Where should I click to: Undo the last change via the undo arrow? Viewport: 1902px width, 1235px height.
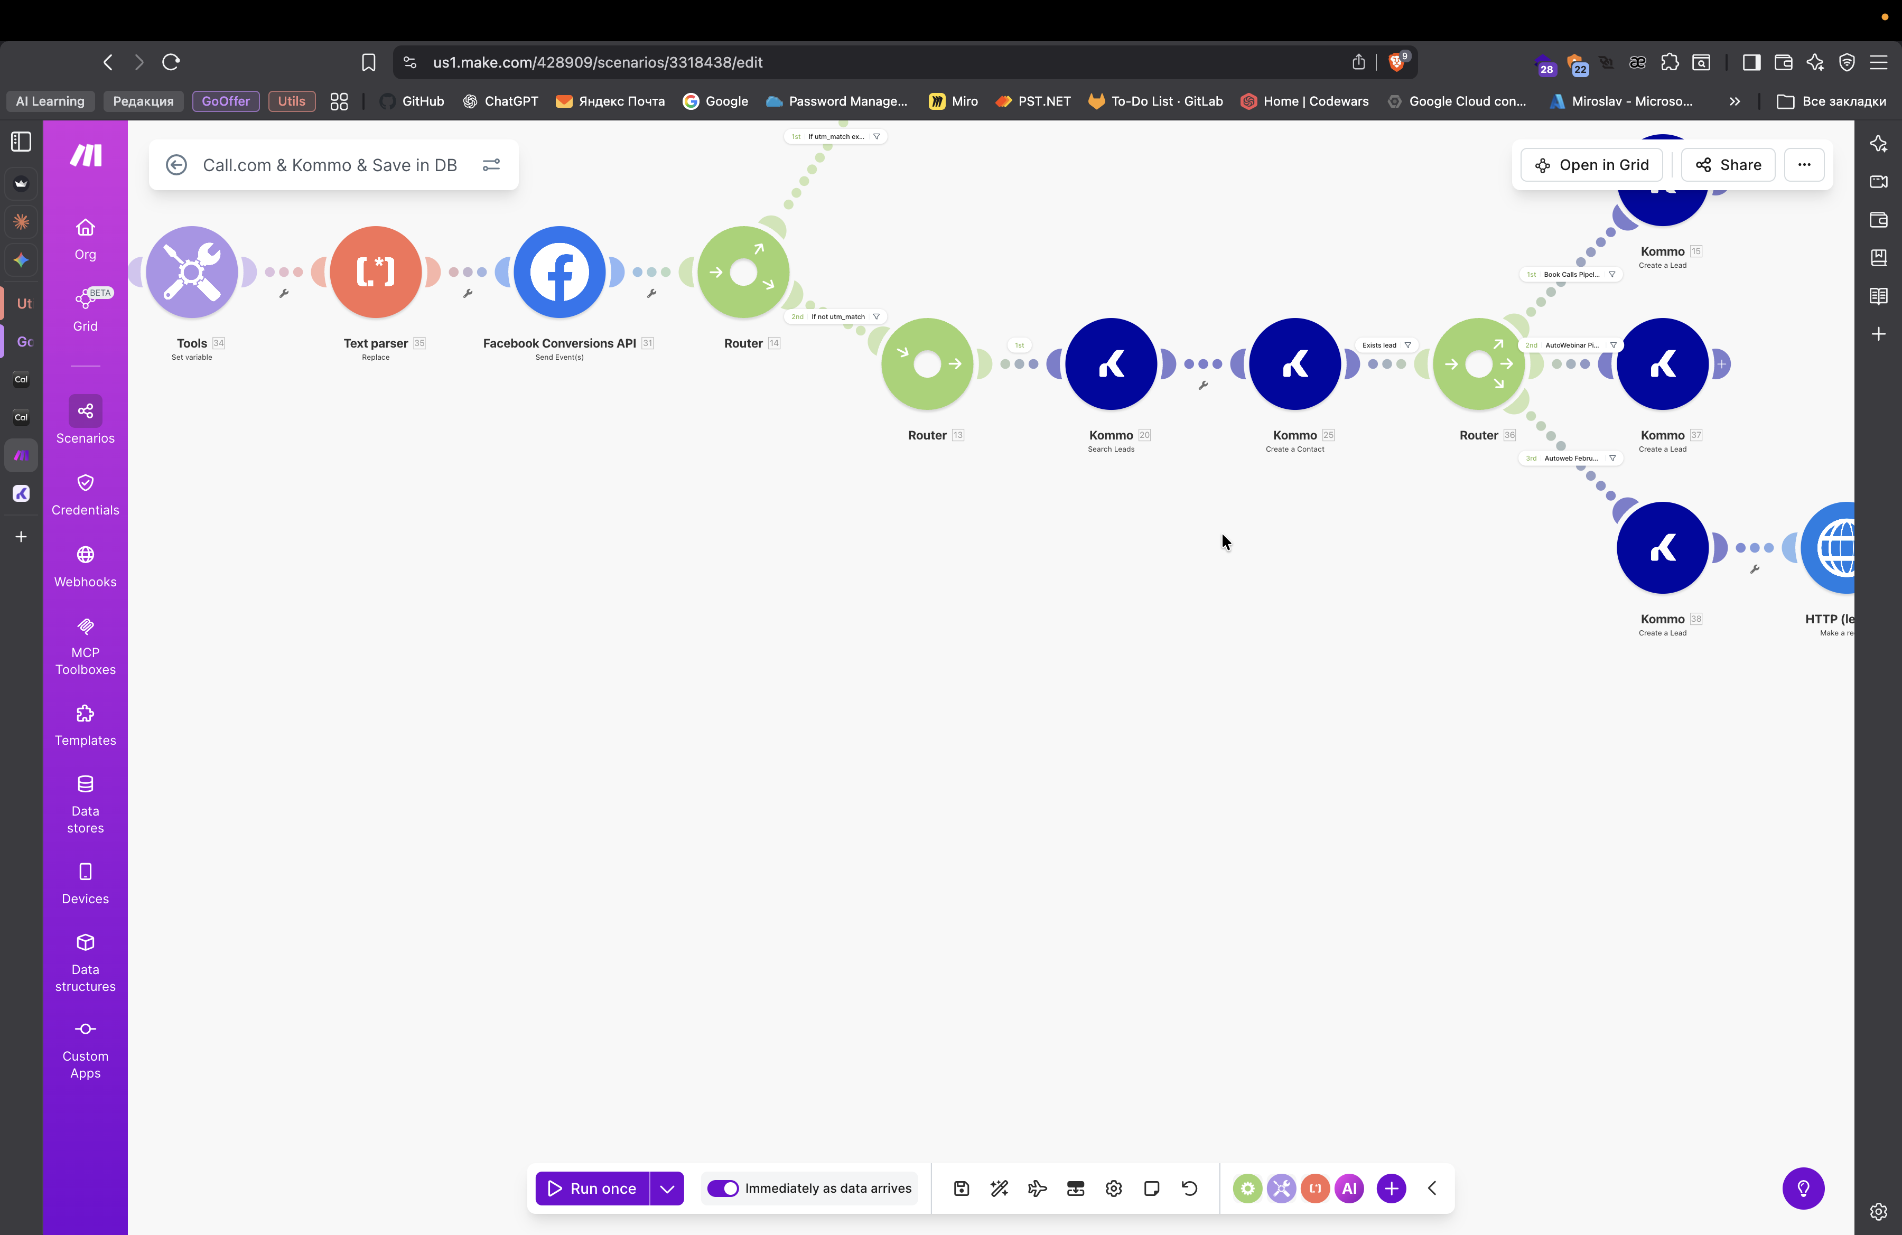click(x=1189, y=1188)
